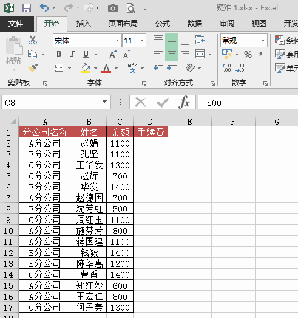The image size is (298, 318).
Task: Toggle Align Right
Action: pos(185,54)
